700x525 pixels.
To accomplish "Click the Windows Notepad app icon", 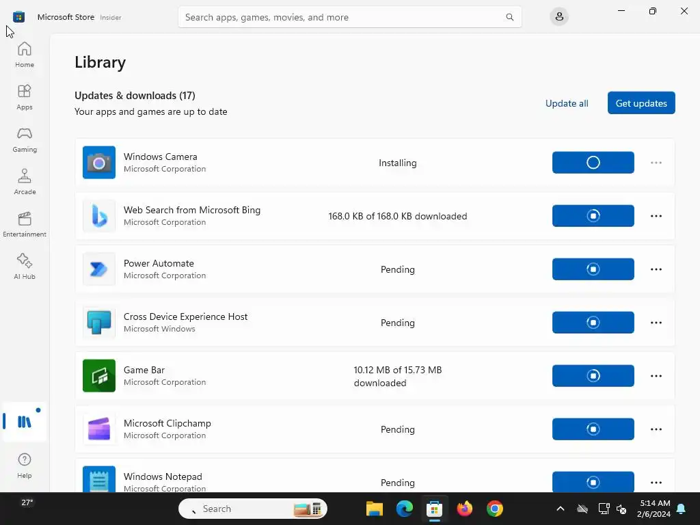I will [99, 479].
